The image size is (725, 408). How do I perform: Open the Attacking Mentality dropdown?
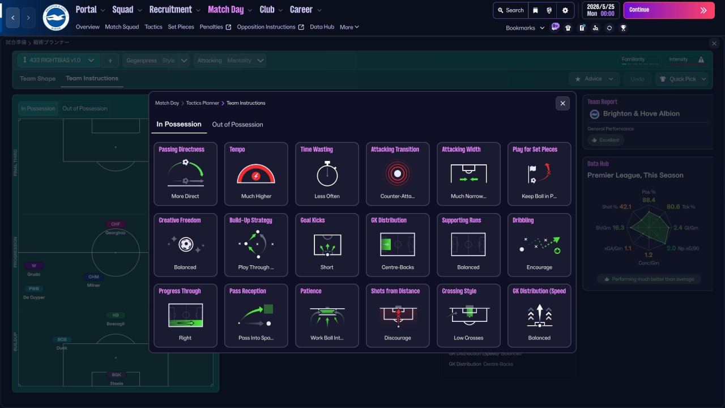coord(230,60)
